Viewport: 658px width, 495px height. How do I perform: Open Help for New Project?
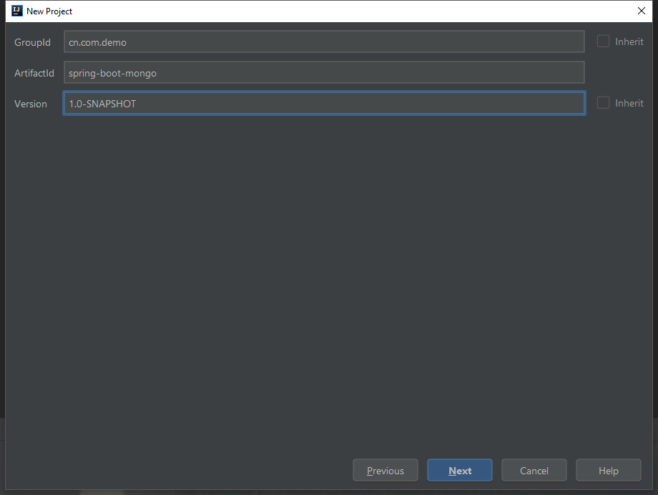(609, 470)
